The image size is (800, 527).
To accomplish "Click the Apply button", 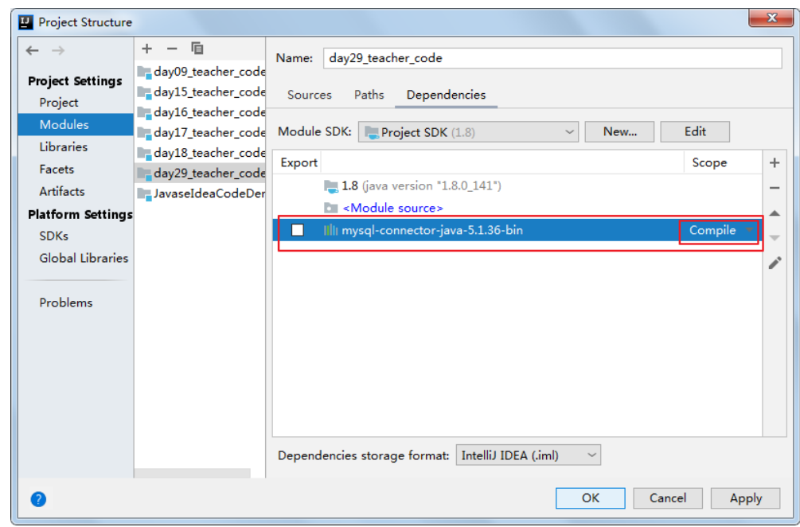I will [x=745, y=498].
